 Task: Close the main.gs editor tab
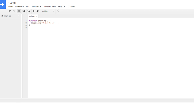pos(37,16)
